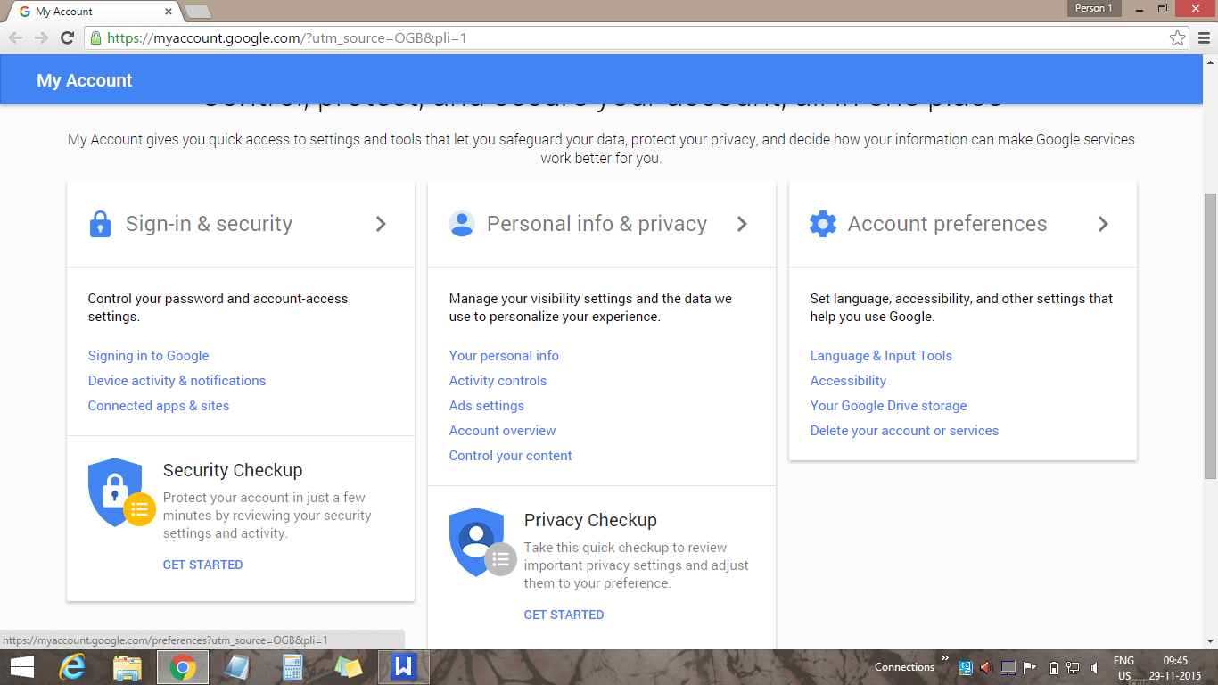Viewport: 1218px width, 685px height.
Task: Open the Signing in to Google link
Action: (x=148, y=356)
